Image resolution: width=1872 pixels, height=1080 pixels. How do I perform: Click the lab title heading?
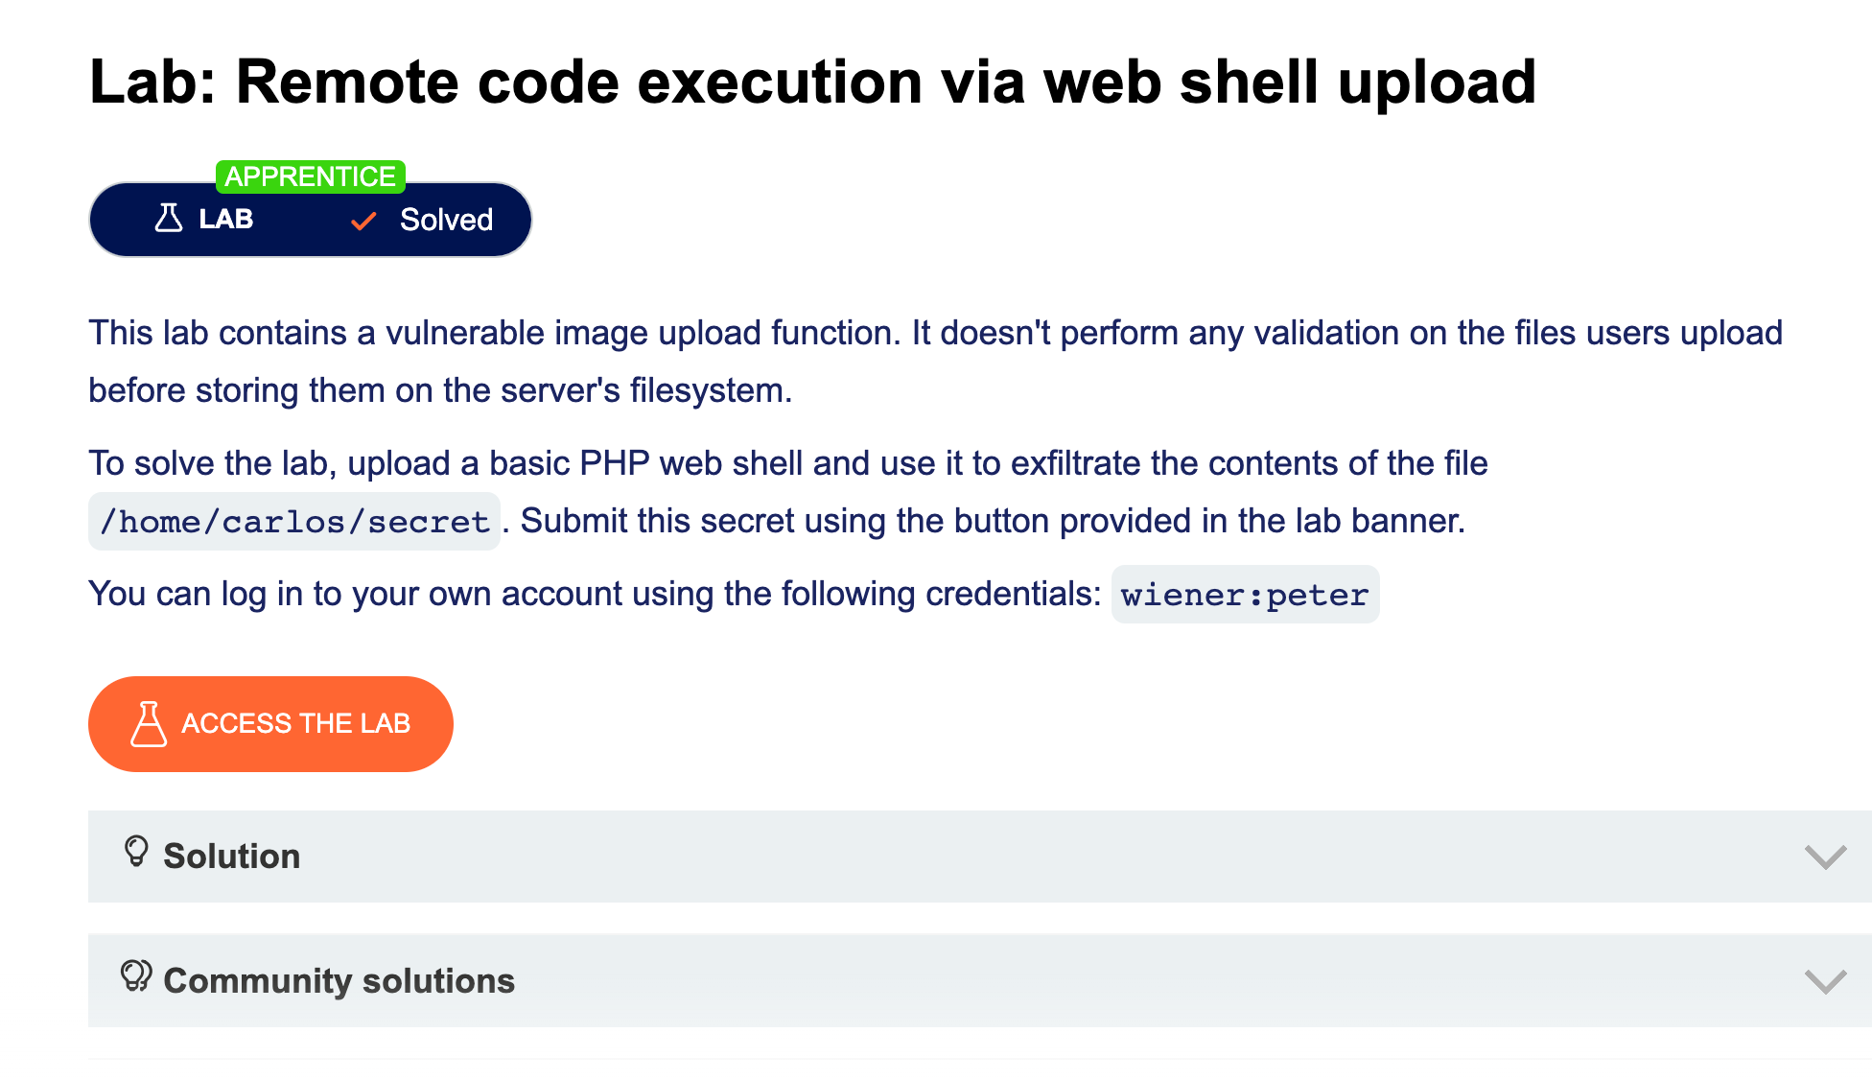812,82
